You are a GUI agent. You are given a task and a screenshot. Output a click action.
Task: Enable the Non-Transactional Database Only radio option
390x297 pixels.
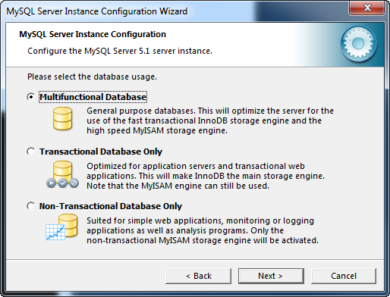click(x=31, y=206)
